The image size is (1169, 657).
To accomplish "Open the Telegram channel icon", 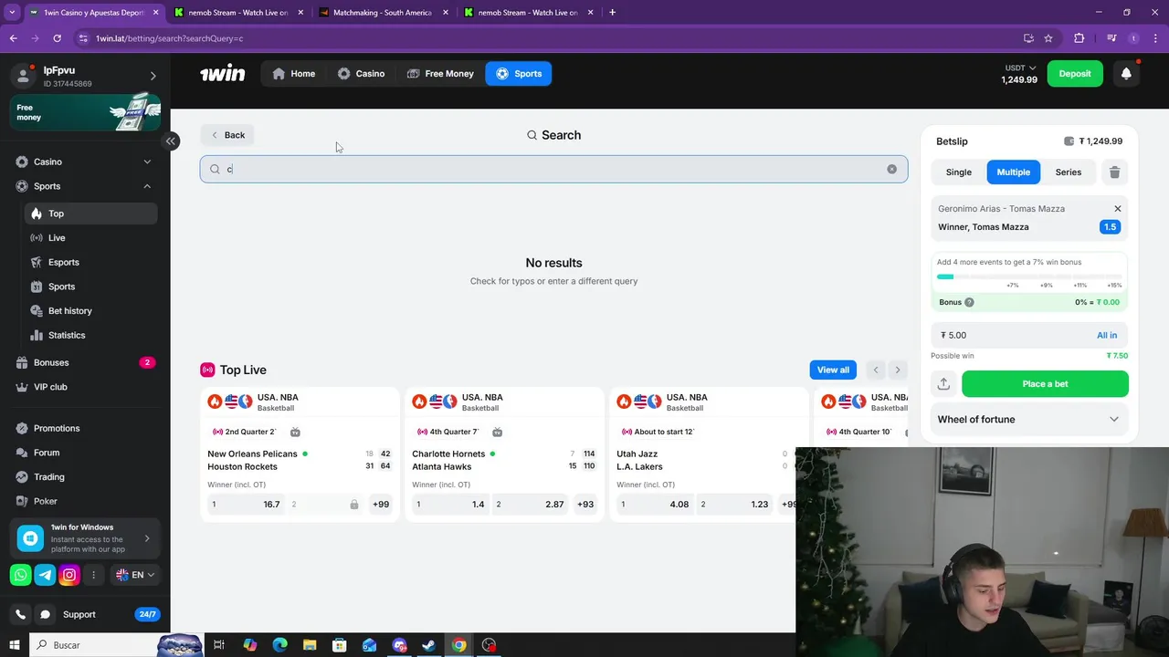I will (x=45, y=575).
